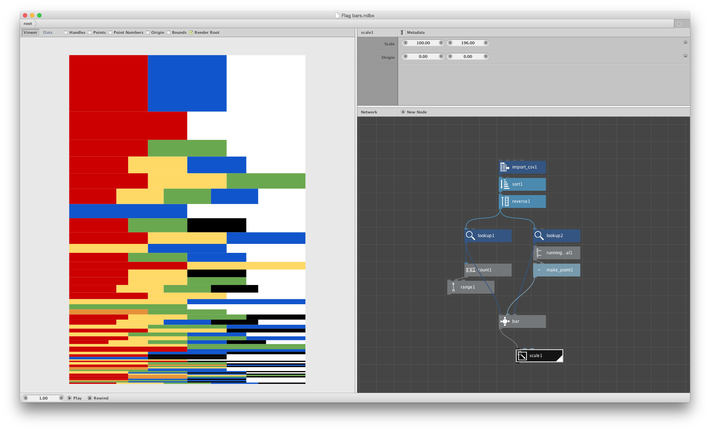The height and width of the screenshot is (431, 710).
Task: Open the Metadata button
Action: 413,32
